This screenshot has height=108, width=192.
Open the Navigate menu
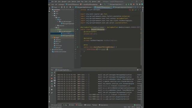(x=64, y=1)
